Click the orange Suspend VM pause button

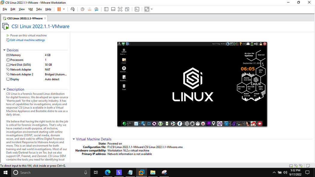pos(59,9)
